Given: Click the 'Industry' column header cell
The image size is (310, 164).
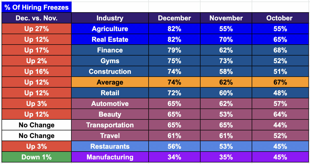Looking at the screenshot, I should (110, 18).
